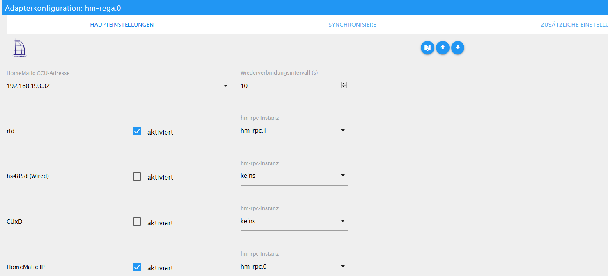Click the HomeMatic logo image

19,48
